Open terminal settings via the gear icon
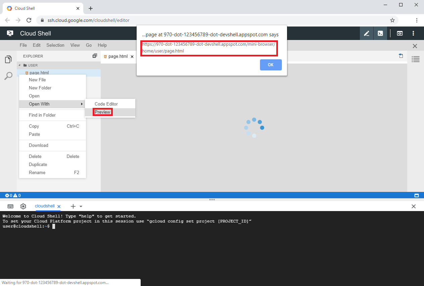 (x=23, y=206)
